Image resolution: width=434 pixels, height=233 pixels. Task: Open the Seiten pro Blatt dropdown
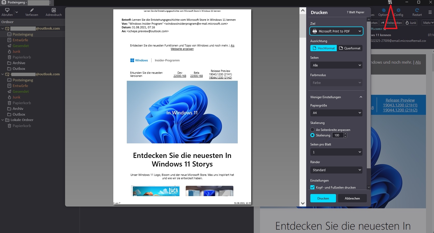[x=336, y=152]
